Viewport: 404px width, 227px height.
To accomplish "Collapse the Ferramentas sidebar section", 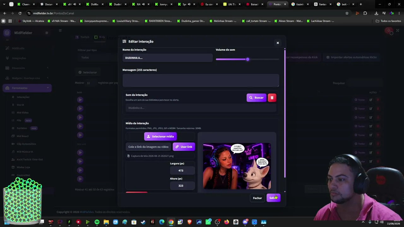I will [x=27, y=88].
